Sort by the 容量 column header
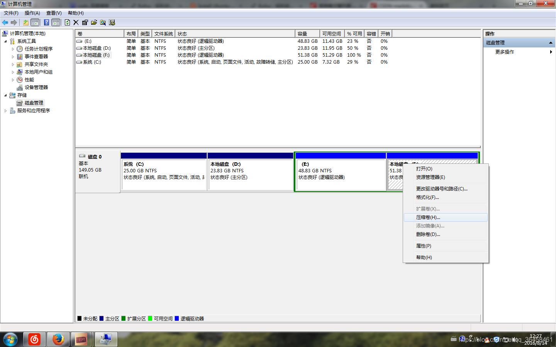This screenshot has width=556, height=347. (x=307, y=34)
